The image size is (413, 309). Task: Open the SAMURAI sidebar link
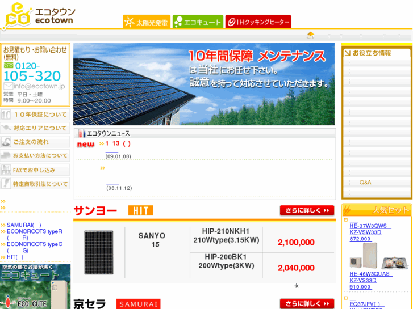pos(24,225)
